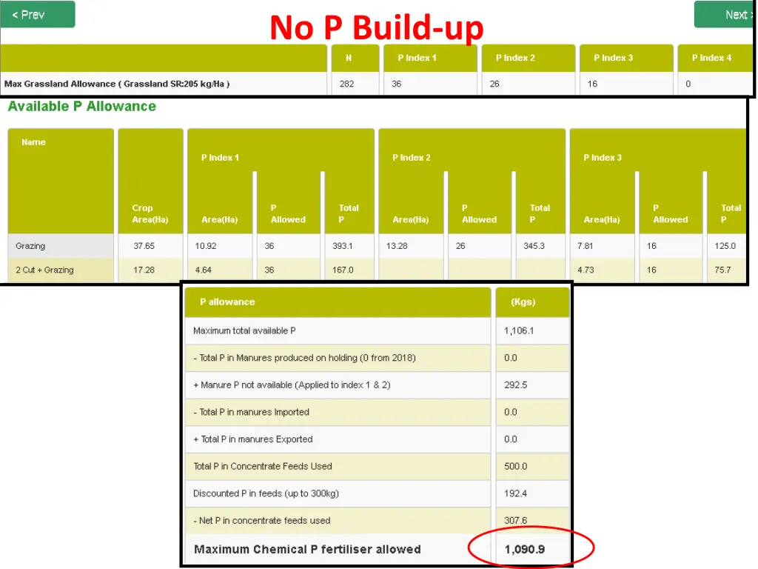Go to next page with Next button
Viewport: 758px width, 569px height.
click(x=724, y=14)
